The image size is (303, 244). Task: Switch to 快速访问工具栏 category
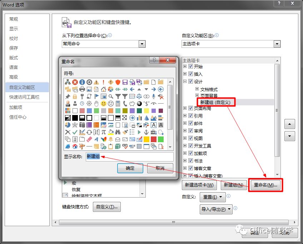point(24,97)
